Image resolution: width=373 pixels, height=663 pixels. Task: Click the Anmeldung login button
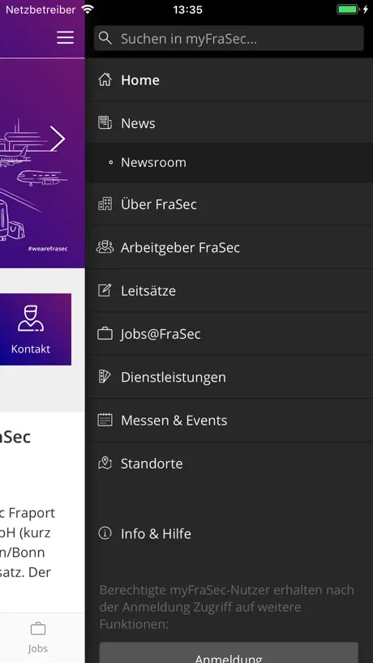(229, 653)
